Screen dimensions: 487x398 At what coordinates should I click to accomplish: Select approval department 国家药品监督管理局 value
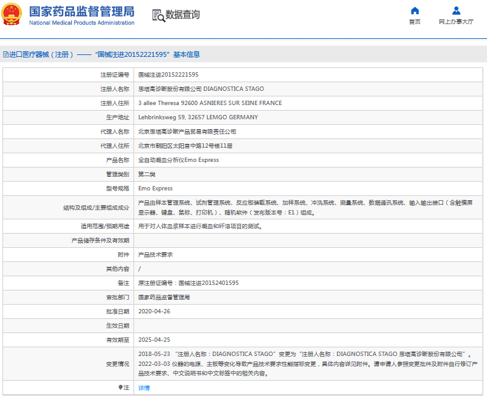164,297
